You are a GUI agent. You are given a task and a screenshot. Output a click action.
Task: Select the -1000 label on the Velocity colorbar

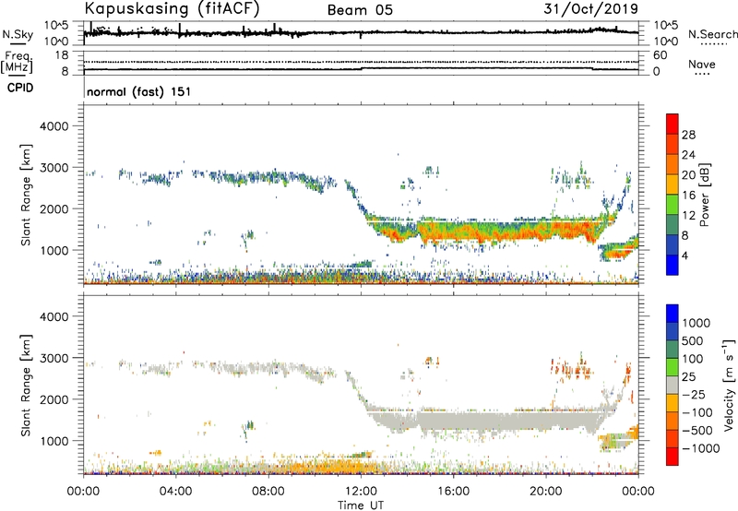[x=701, y=448]
